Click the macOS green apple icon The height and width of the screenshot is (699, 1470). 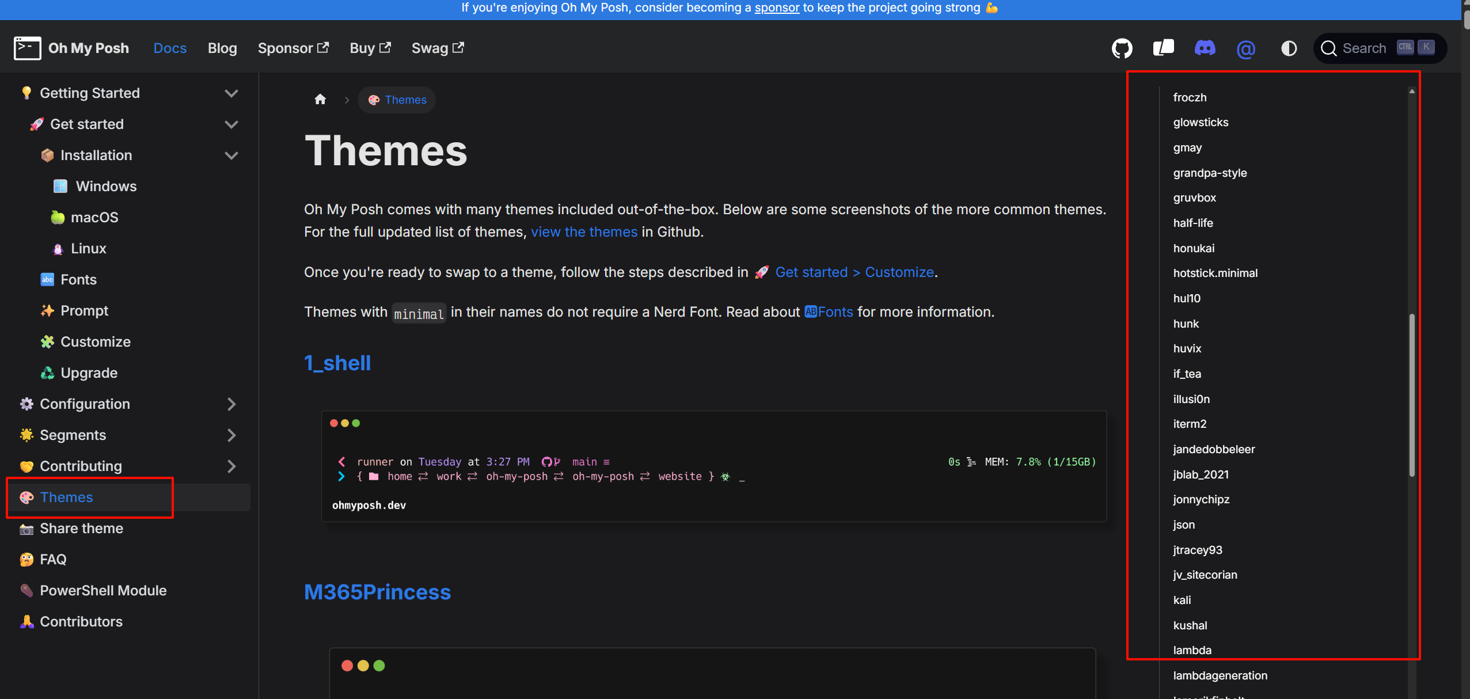coord(58,217)
